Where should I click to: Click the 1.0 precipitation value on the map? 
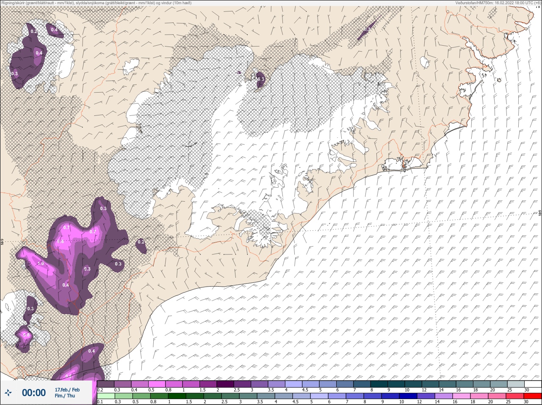(41, 263)
